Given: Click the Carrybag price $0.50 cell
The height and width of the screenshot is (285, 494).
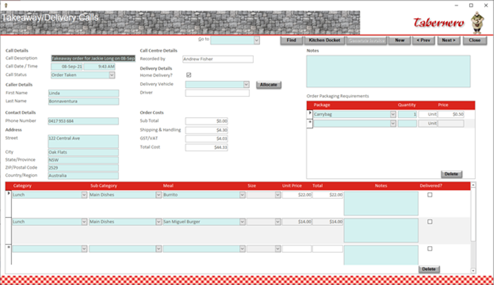Looking at the screenshot, I should point(451,114).
